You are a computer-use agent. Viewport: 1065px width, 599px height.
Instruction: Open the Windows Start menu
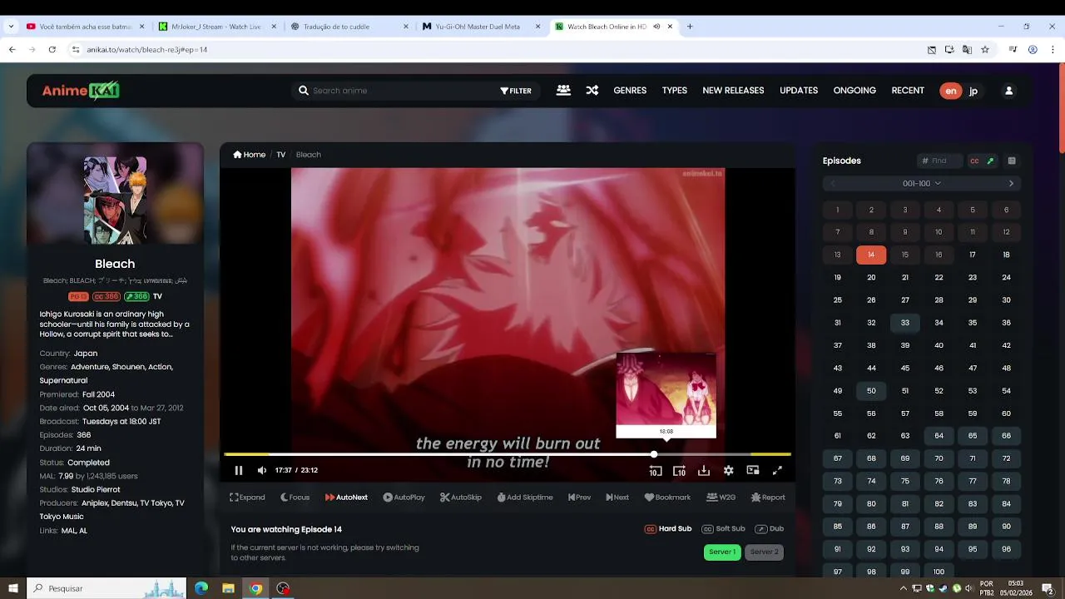[13, 588]
